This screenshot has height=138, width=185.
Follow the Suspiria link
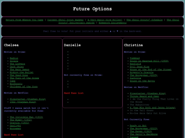[x=135, y=78]
